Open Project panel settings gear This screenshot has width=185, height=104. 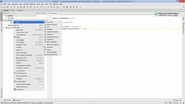click(43, 13)
